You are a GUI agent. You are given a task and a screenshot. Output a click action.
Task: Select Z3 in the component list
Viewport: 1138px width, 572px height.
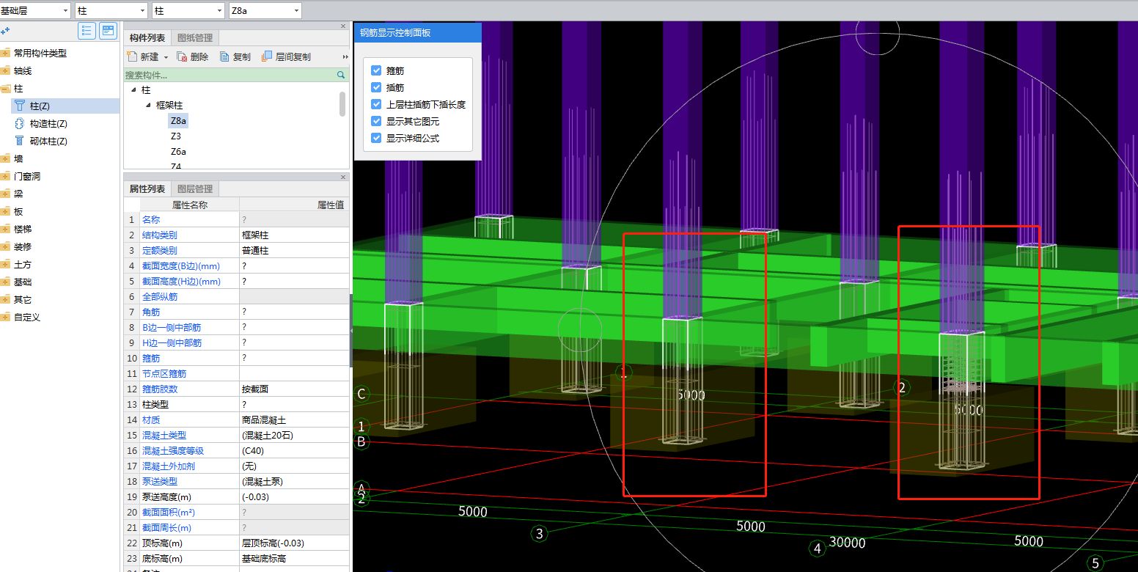coord(176,136)
